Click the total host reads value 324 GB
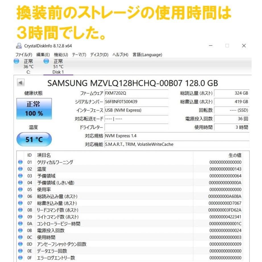 coord(232,93)
